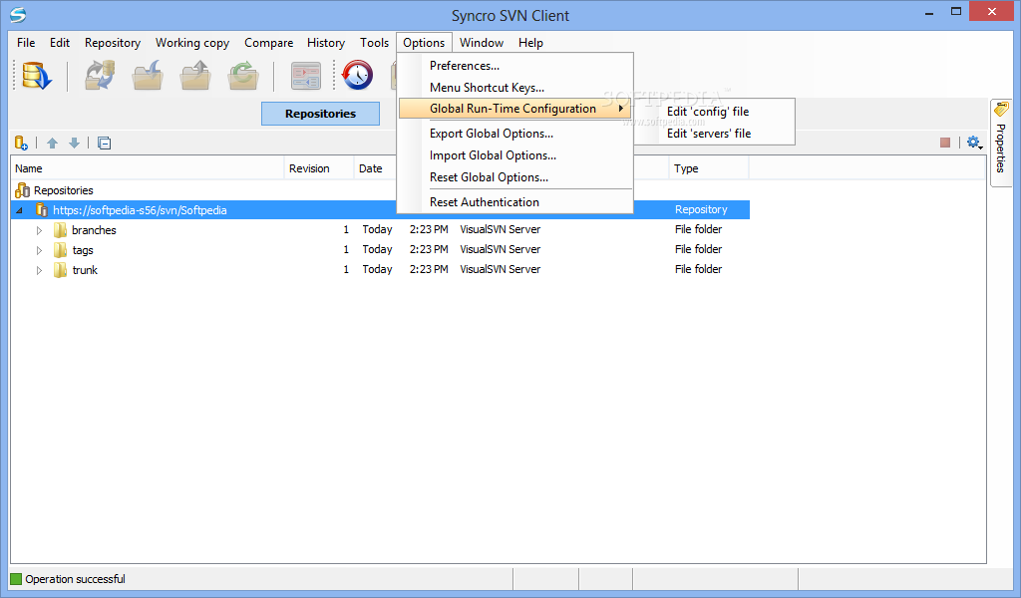The height and width of the screenshot is (598, 1021).
Task: Open the Compare menu
Action: [x=268, y=42]
